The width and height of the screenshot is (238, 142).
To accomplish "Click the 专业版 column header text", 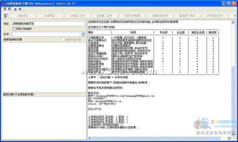I will 163,32.
